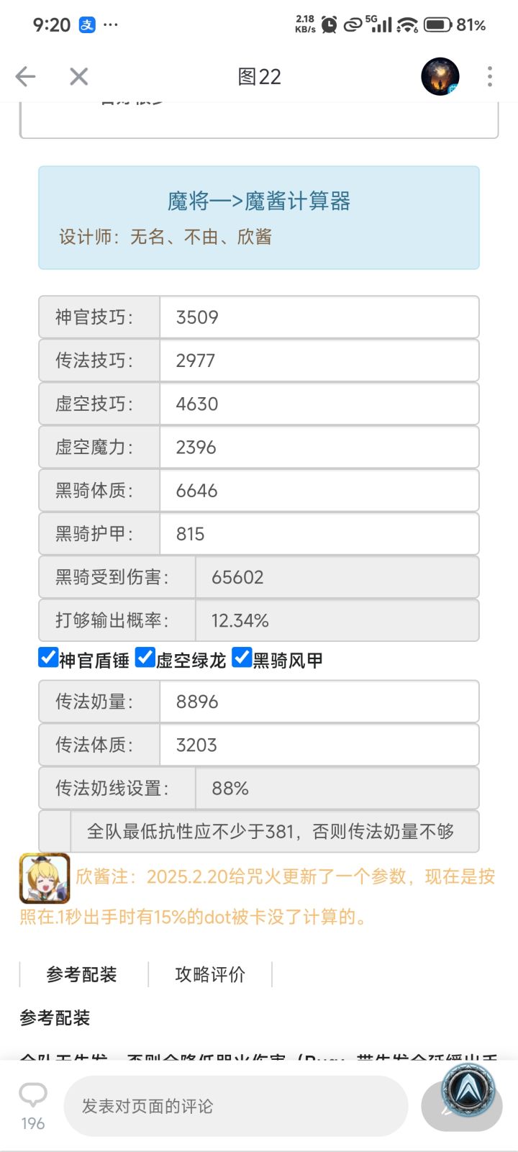Image resolution: width=518 pixels, height=1152 pixels.
Task: Tap the back arrow icon
Action: [x=26, y=76]
